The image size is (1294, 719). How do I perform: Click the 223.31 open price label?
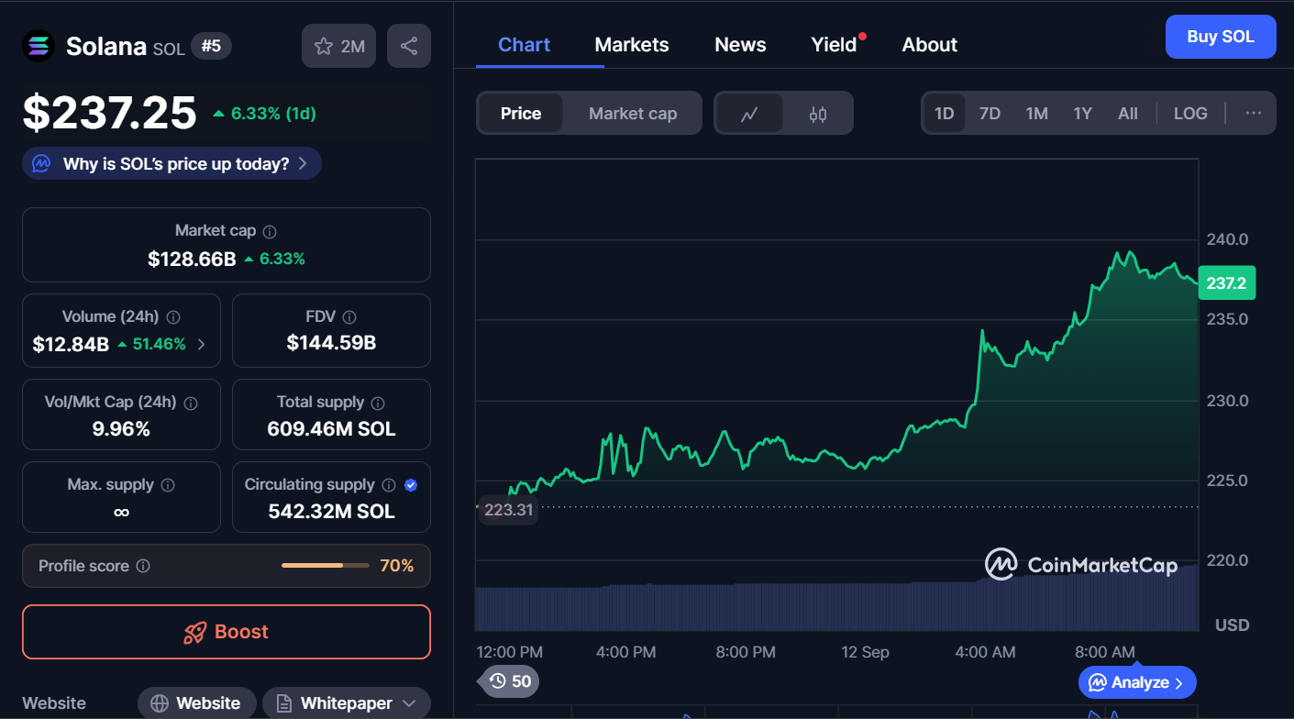[x=508, y=510]
